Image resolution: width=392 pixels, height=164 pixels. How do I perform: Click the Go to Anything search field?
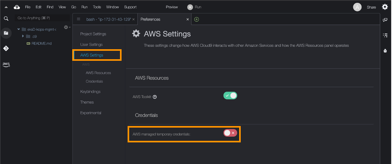click(x=42, y=18)
